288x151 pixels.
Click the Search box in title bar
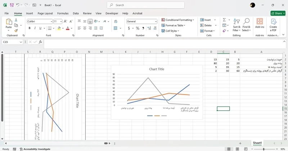pos(146,5)
